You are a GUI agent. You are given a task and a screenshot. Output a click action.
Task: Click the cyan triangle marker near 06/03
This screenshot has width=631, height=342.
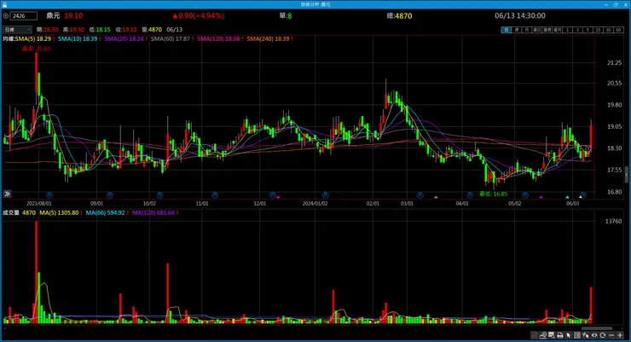click(567, 197)
